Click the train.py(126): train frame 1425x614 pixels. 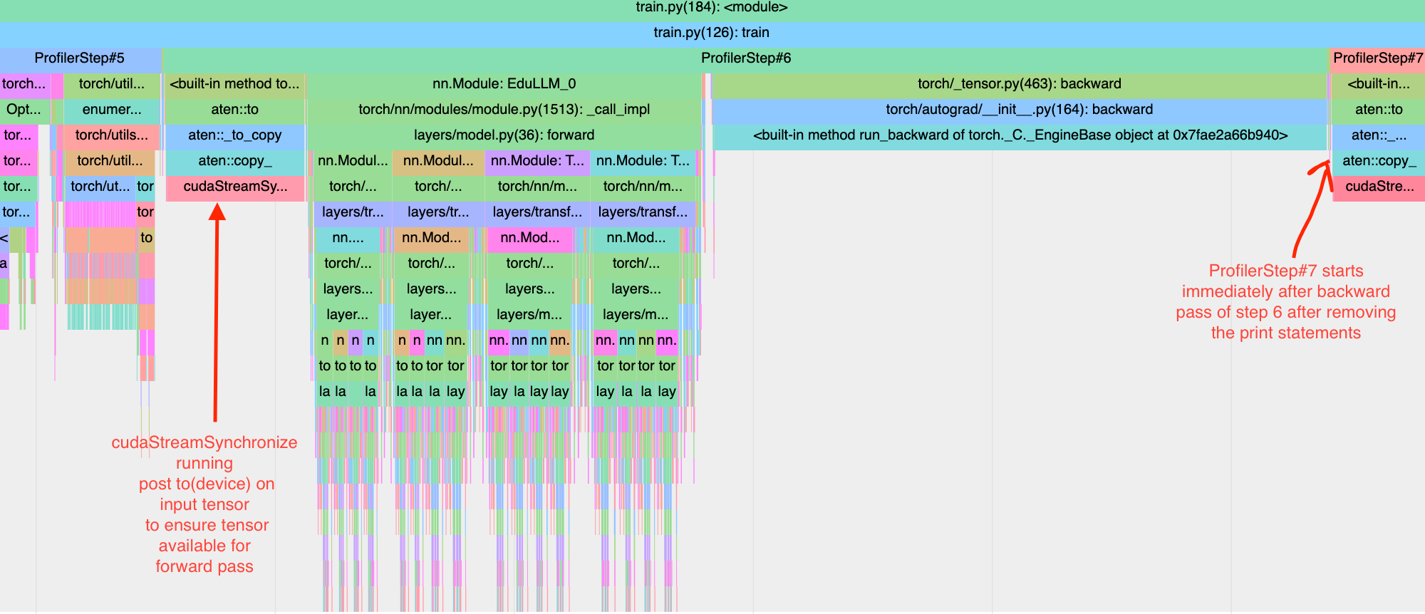(712, 33)
